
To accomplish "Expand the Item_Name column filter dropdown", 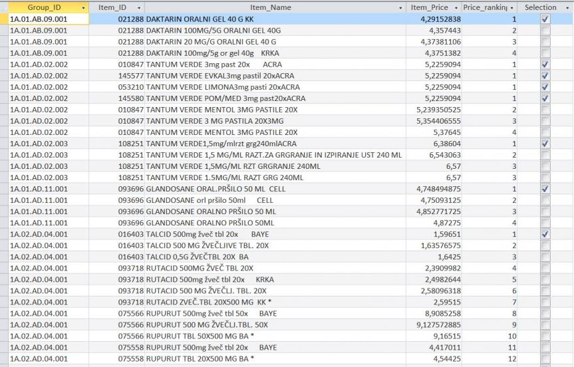I will (x=400, y=8).
